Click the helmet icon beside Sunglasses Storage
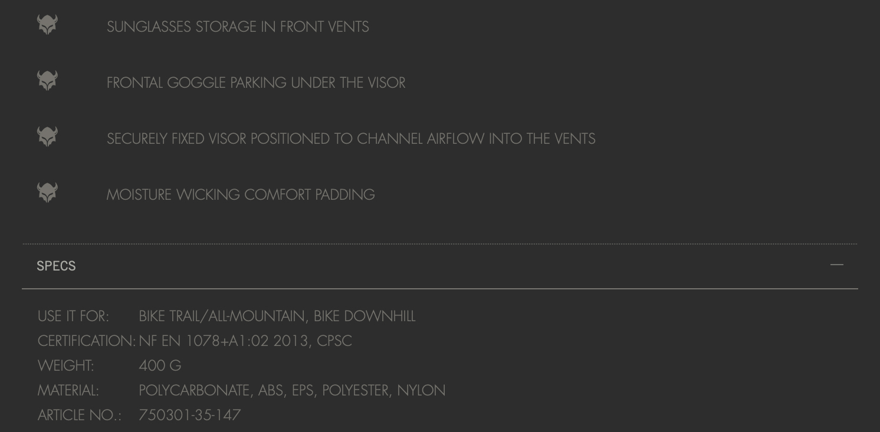Viewport: 880px width, 432px height. pyautogui.click(x=47, y=25)
